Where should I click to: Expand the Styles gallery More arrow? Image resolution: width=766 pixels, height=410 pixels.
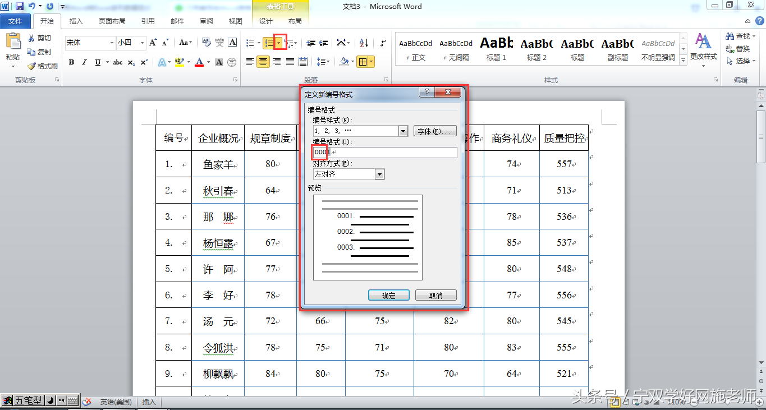(x=684, y=61)
